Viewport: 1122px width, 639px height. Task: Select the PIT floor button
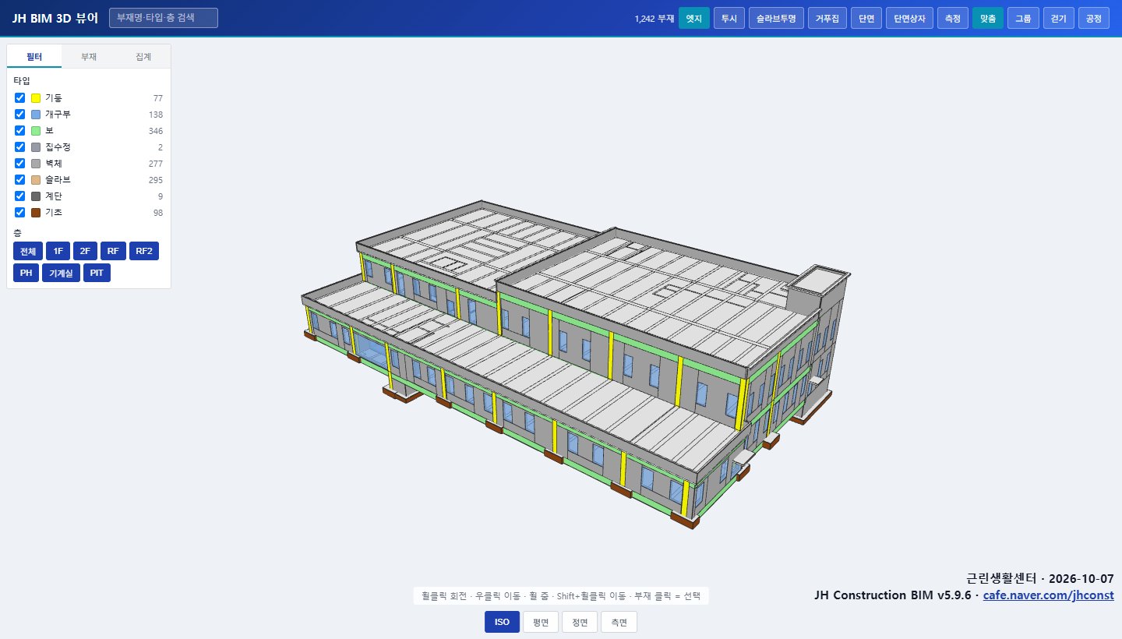(97, 274)
